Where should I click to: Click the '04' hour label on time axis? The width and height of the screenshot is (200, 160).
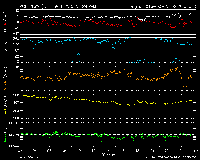click(35, 151)
